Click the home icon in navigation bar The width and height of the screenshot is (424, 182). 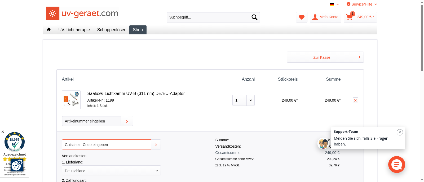pos(49,30)
